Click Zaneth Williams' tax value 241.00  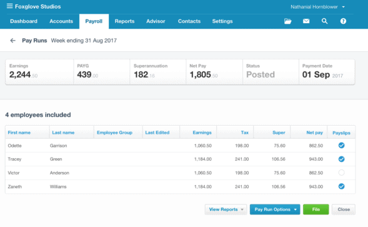pos(242,186)
